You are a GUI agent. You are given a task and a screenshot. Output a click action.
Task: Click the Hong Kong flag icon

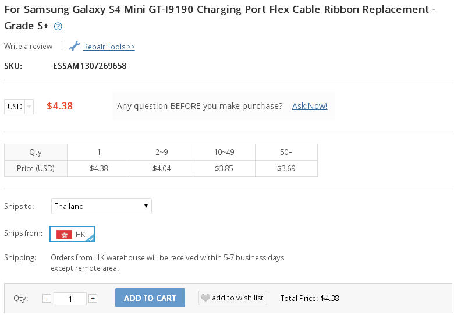(x=64, y=234)
